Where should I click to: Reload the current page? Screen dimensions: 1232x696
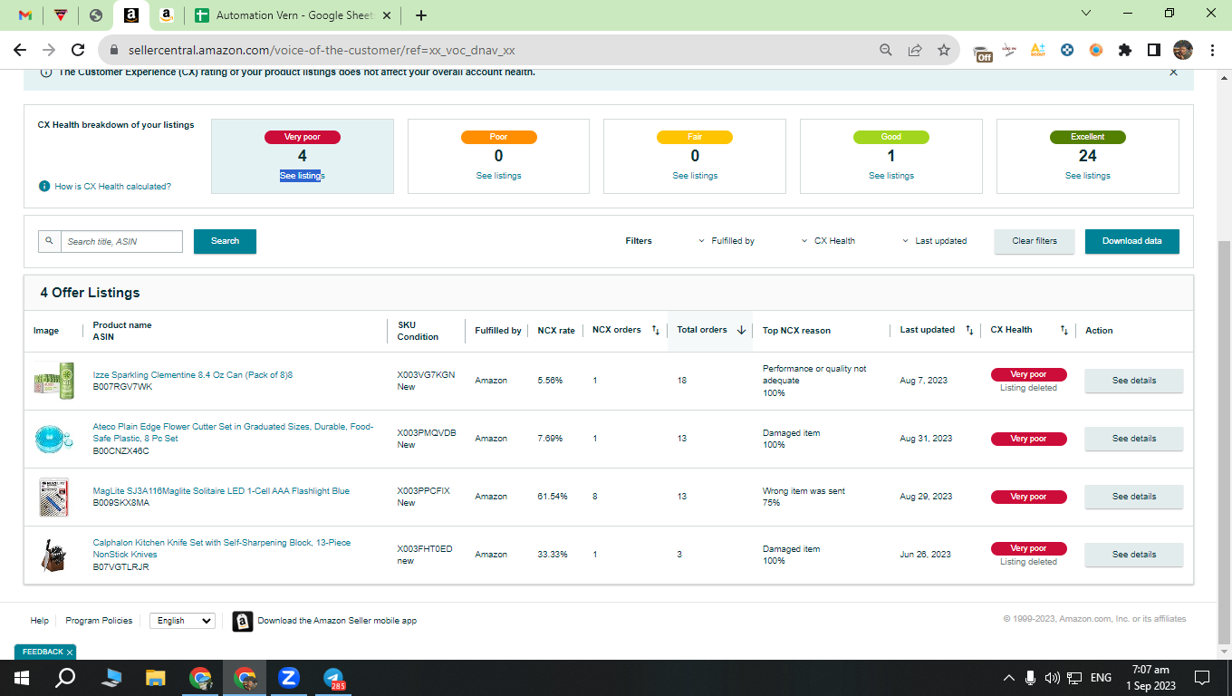[x=78, y=51]
